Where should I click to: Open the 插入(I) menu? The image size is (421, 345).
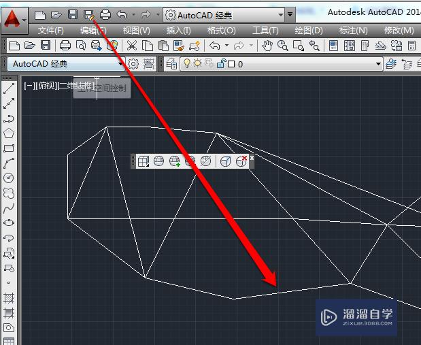point(179,31)
